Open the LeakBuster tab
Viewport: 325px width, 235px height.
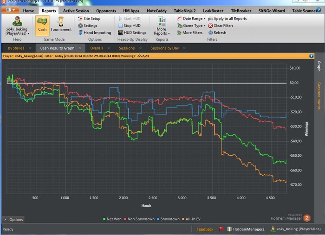pyautogui.click(x=213, y=11)
